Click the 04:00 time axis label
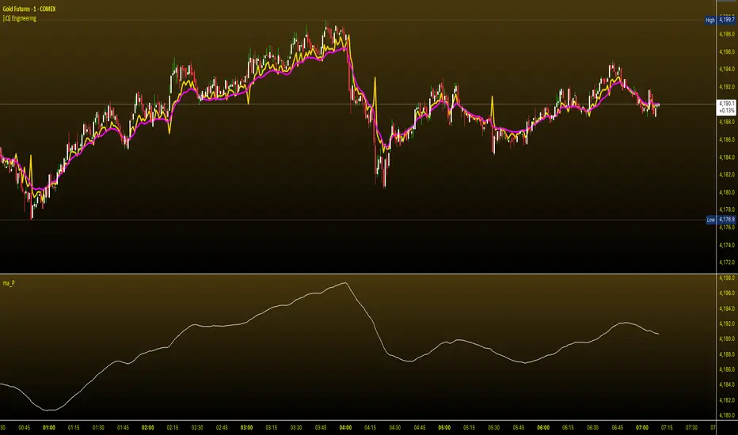This screenshot has height=435, width=738. [345, 427]
